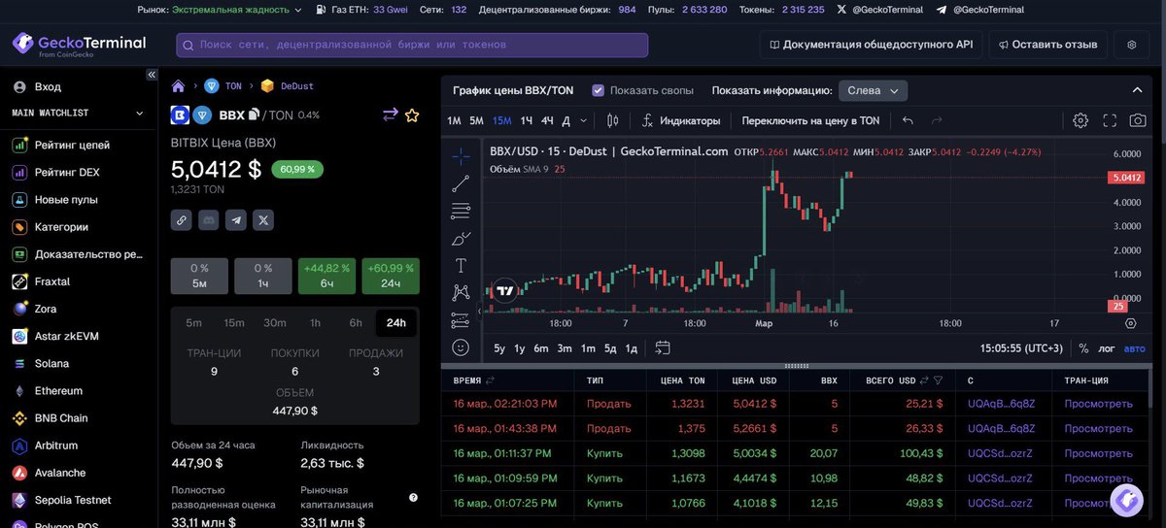Open more chart intervals dropdown arrow
This screenshot has width=1166, height=528.
583,120
